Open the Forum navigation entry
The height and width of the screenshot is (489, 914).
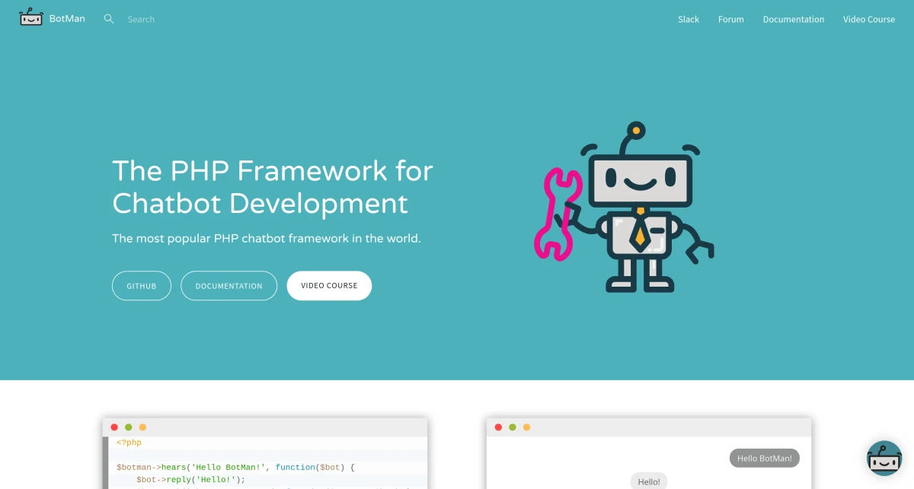[x=730, y=19]
